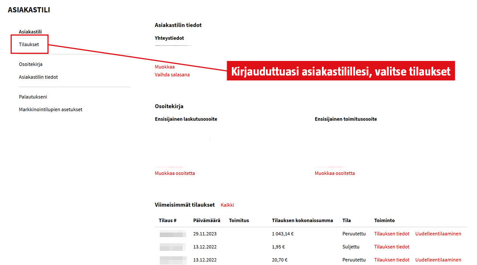Reorder the 20,70 € order via Uudelleentilaaminen

438,260
